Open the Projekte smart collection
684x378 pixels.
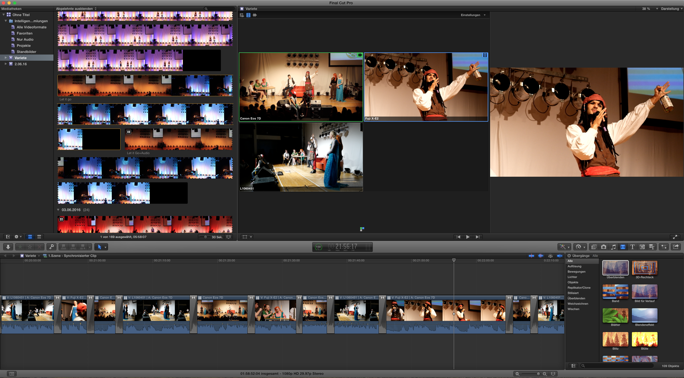coord(24,45)
